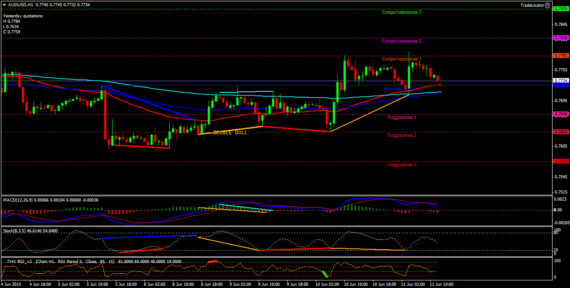Screen dimensions: 570x288
Task: Click the '9 Jun 10:00' time axis label
Action: (x=269, y=284)
